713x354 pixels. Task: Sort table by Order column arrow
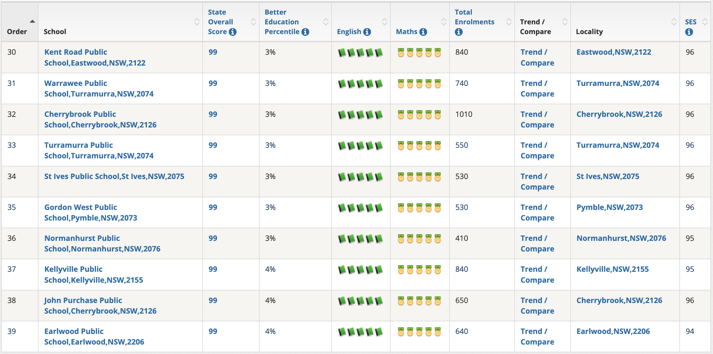click(32, 21)
